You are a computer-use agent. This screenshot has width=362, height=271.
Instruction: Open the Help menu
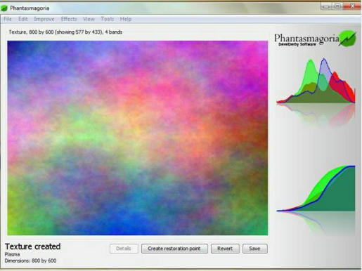coord(126,19)
